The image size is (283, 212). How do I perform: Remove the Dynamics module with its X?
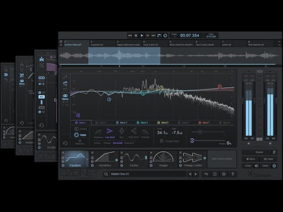[x=93, y=153]
